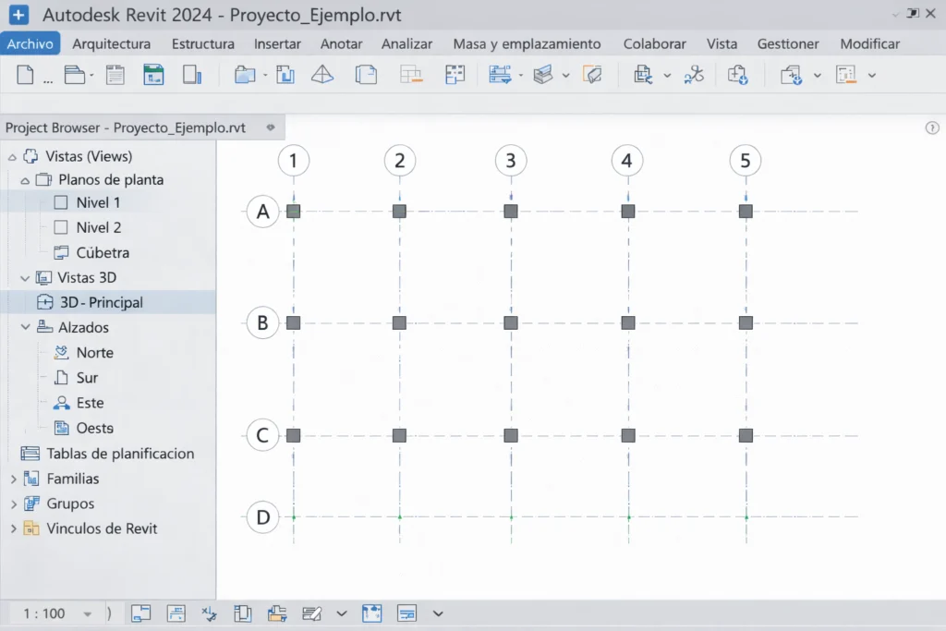Click the Print icon in the Quick Access toolbar
This screenshot has width=946, height=631.
tap(115, 75)
